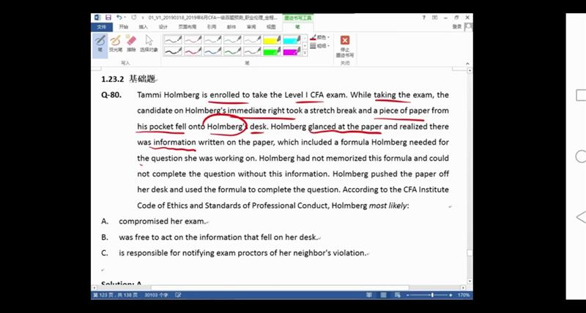Screen dimensions: 586x313
Task: Switch to the Page Layout ribbon tab
Action: pyautogui.click(x=187, y=27)
